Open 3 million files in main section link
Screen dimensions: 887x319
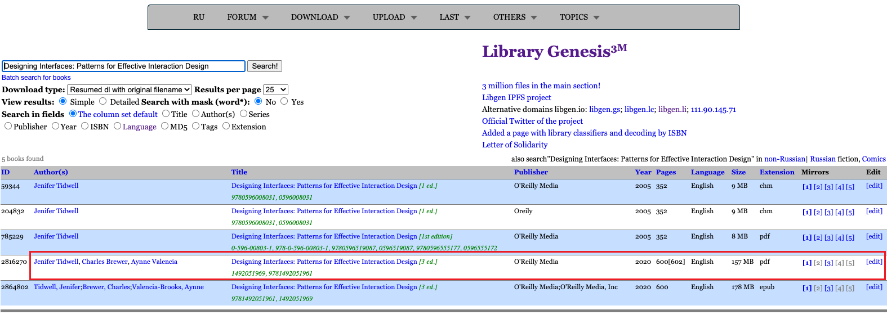click(541, 86)
